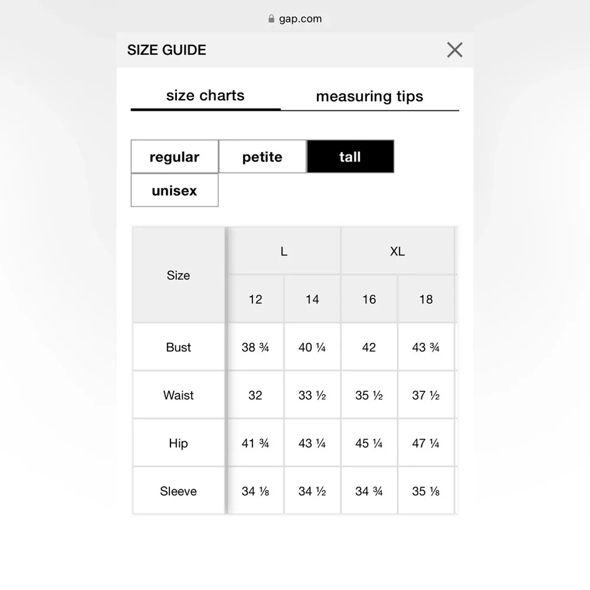This screenshot has width=590, height=590.
Task: Click the 35 ½ waist cell for size 16
Action: coord(369,395)
